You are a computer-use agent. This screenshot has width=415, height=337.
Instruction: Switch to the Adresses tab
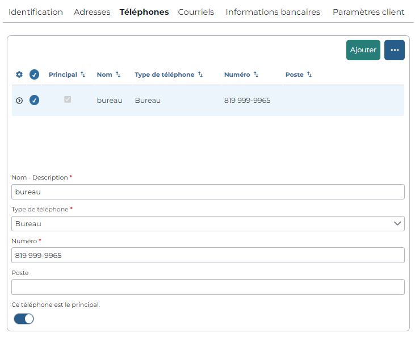point(92,12)
